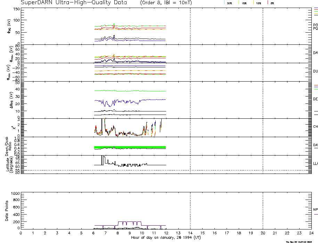
Task: Click the dashed vertical line at hour 20
Action: click(263, 104)
